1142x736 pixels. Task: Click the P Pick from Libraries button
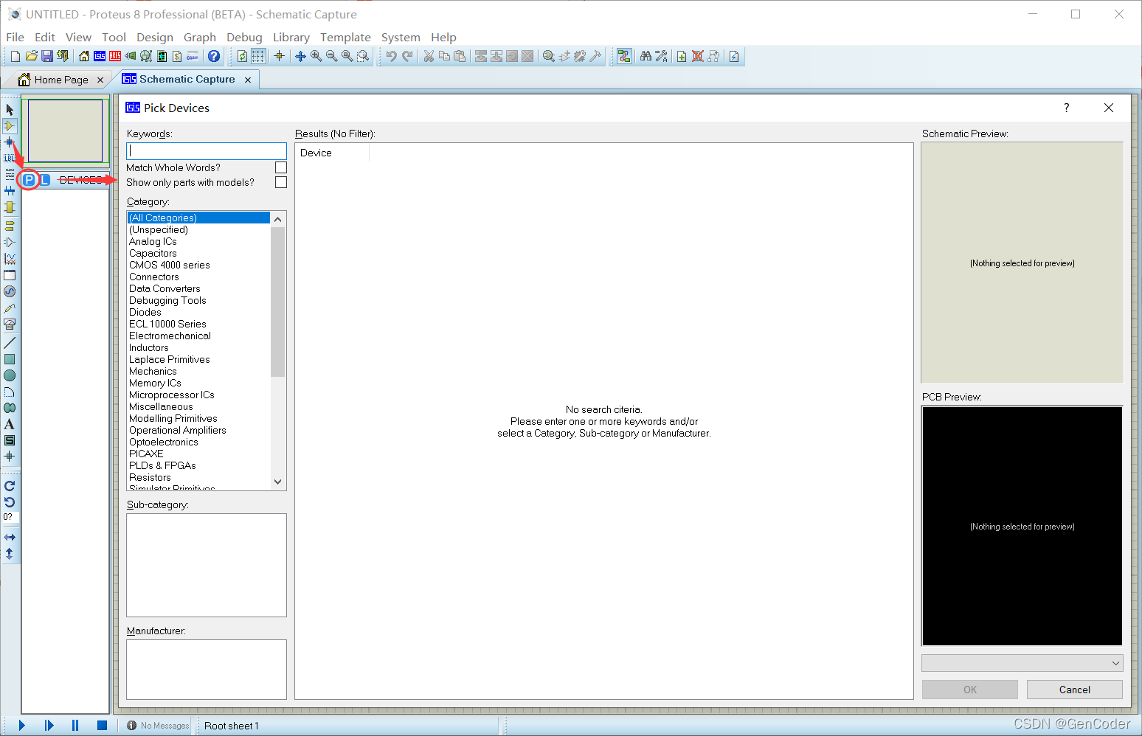(x=29, y=180)
